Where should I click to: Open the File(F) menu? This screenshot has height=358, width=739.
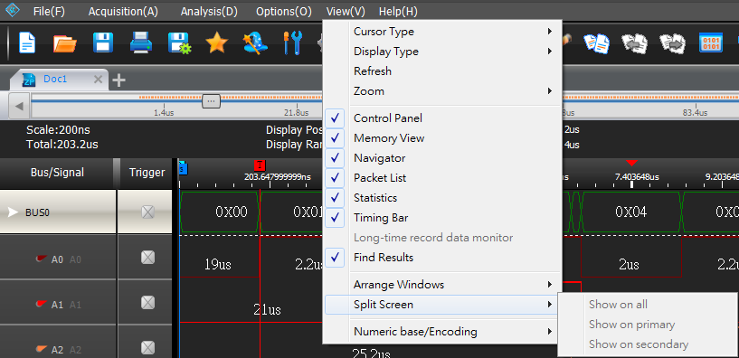pos(49,12)
